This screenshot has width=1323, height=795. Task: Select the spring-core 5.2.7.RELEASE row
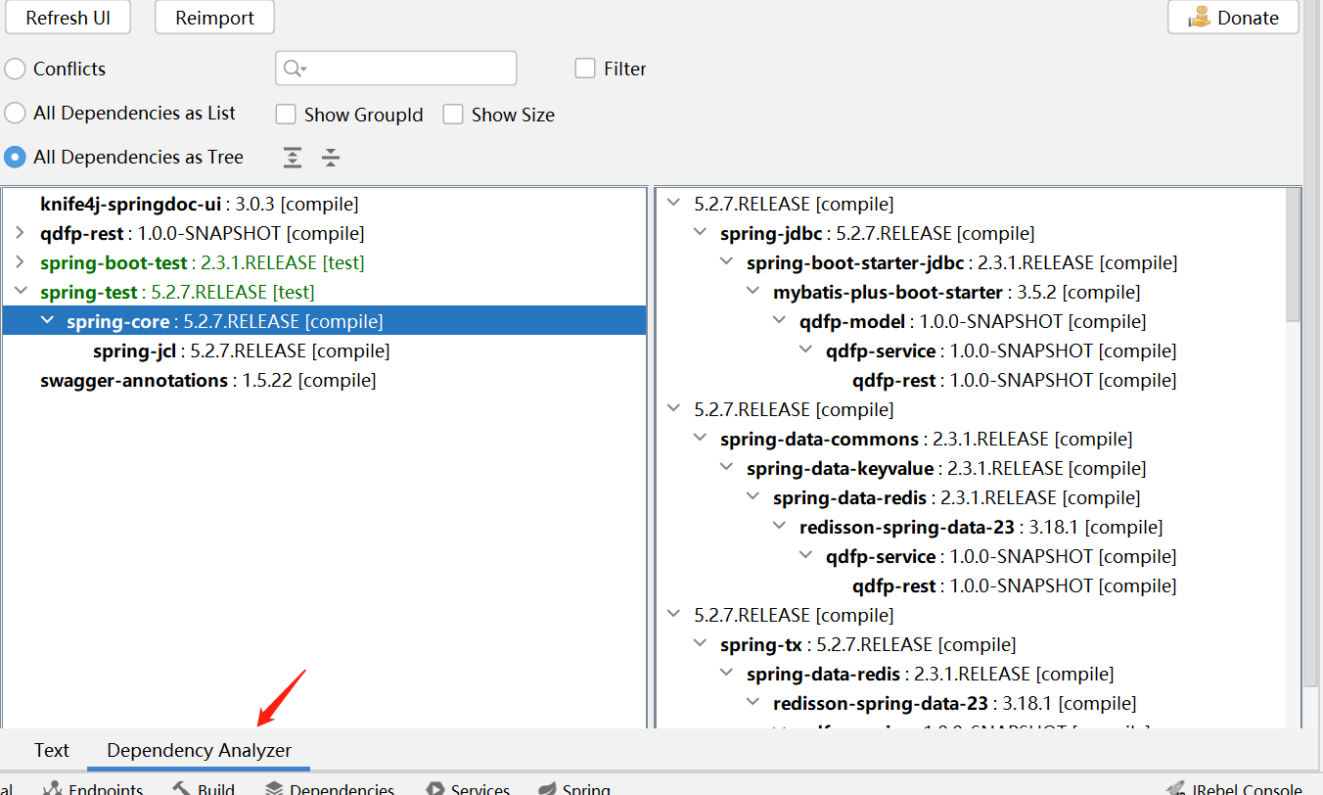[324, 321]
